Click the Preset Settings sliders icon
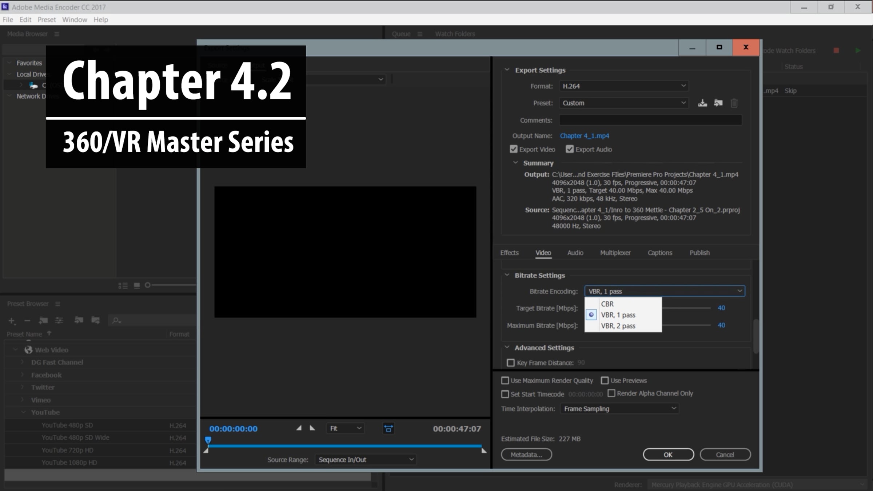This screenshot has height=491, width=873. pyautogui.click(x=59, y=320)
